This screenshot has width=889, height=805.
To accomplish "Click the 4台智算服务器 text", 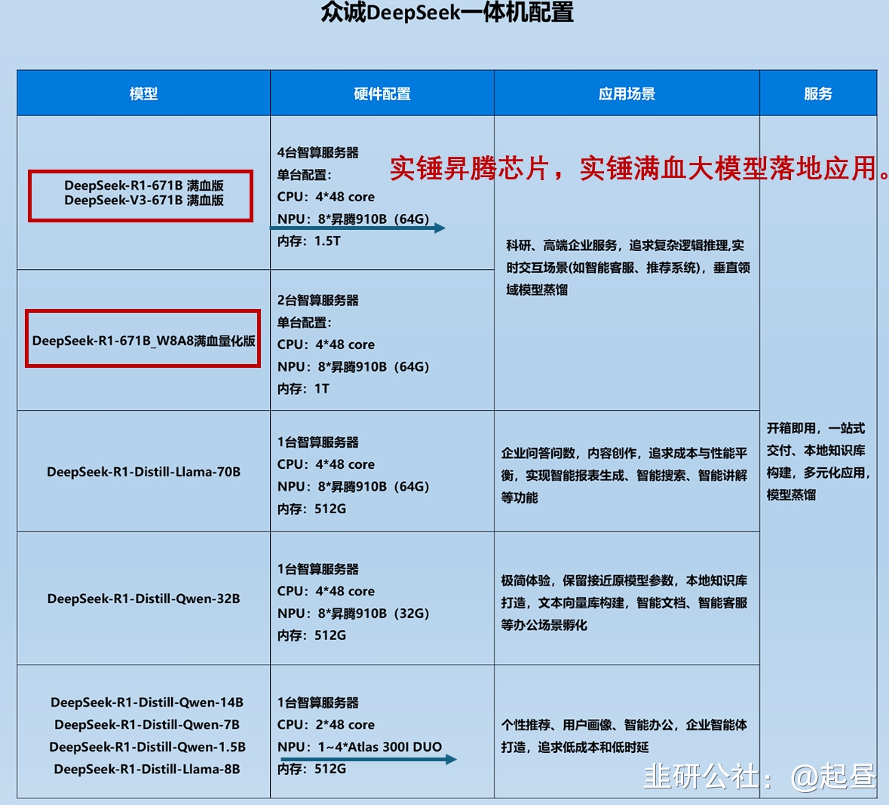I will [x=317, y=152].
